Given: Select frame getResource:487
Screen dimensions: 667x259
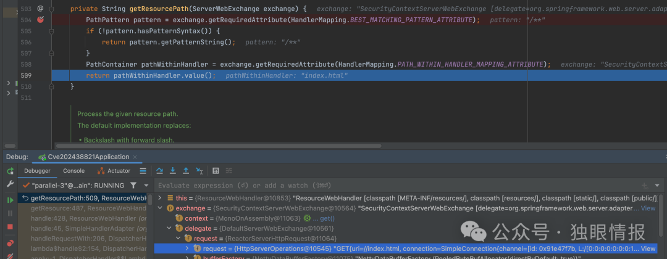Looking at the screenshot, I should (x=84, y=208).
